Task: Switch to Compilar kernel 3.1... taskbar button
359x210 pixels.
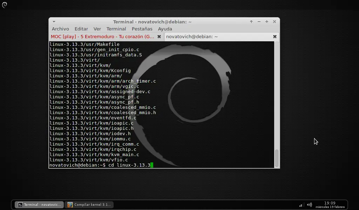Action: (89, 204)
